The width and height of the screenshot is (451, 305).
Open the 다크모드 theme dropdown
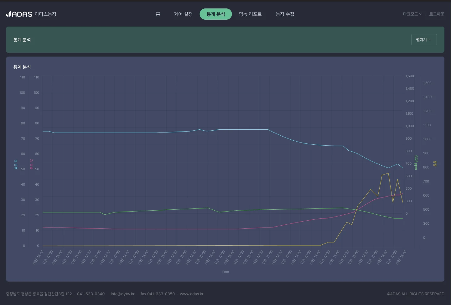coord(412,14)
